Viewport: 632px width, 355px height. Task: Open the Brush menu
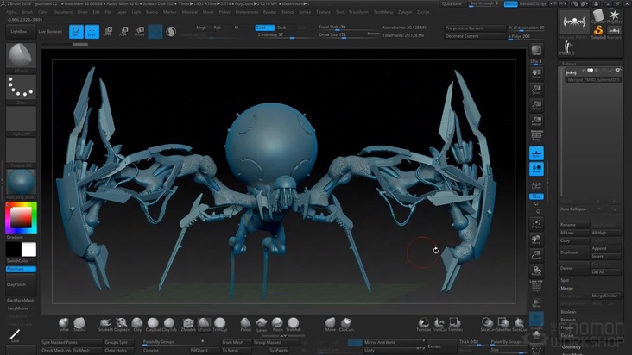tap(28, 12)
